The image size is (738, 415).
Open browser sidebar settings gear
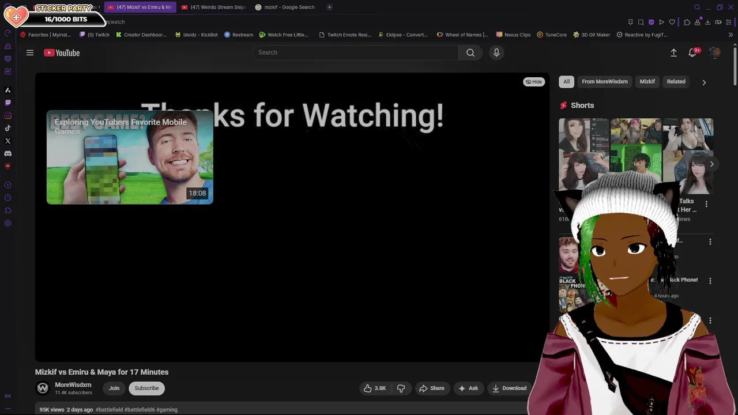click(7, 223)
